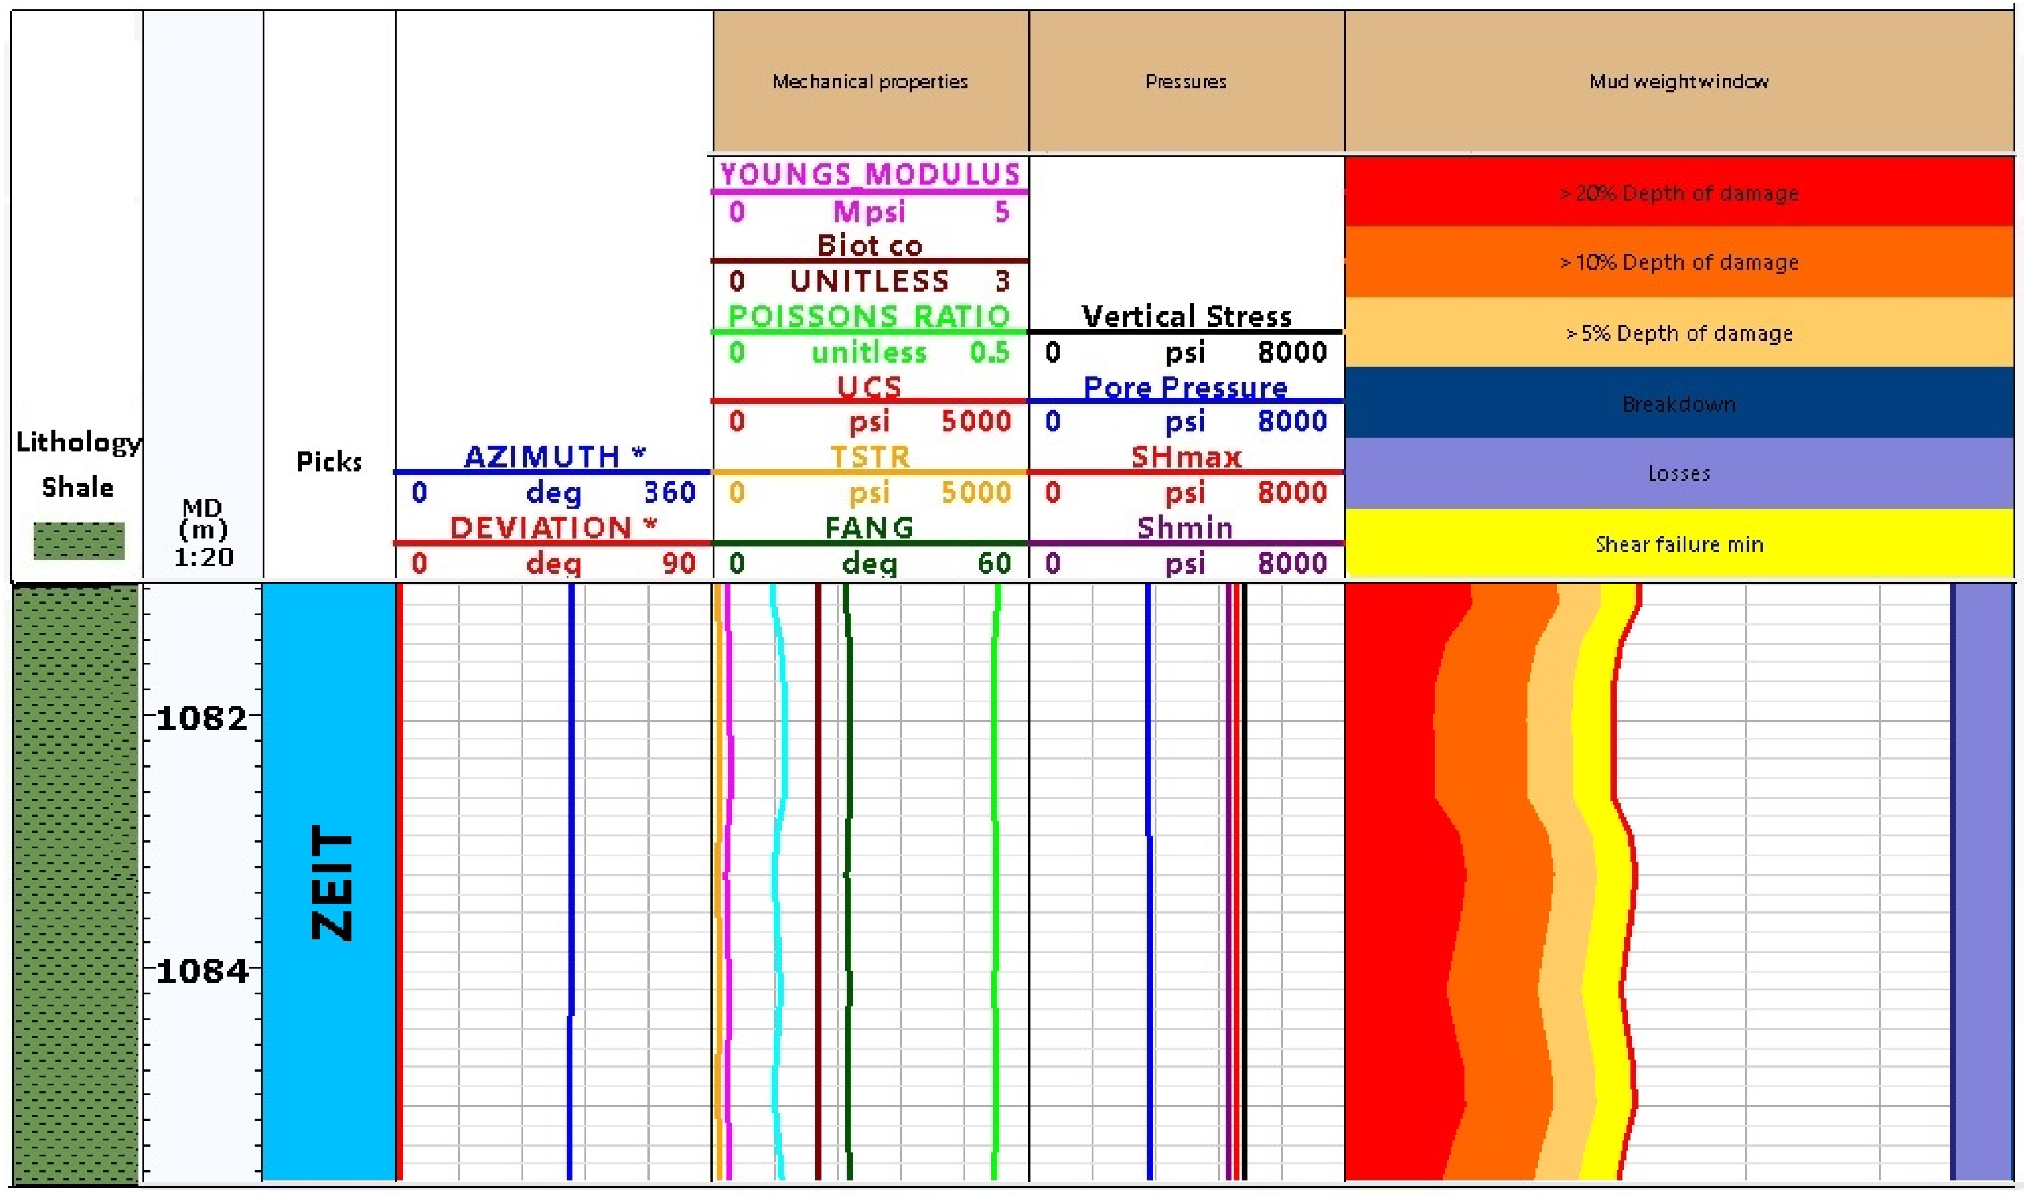The width and height of the screenshot is (2031, 1198).
Task: Select the red '>20% Depth of damage' legend
Action: point(1679,193)
